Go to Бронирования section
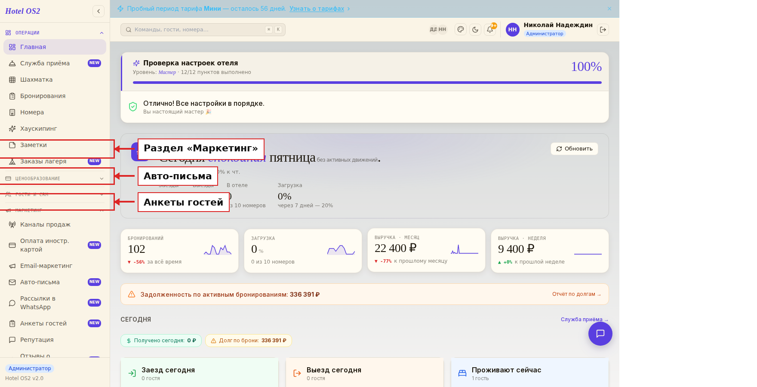The width and height of the screenshot is (757, 387). pyautogui.click(x=55, y=96)
